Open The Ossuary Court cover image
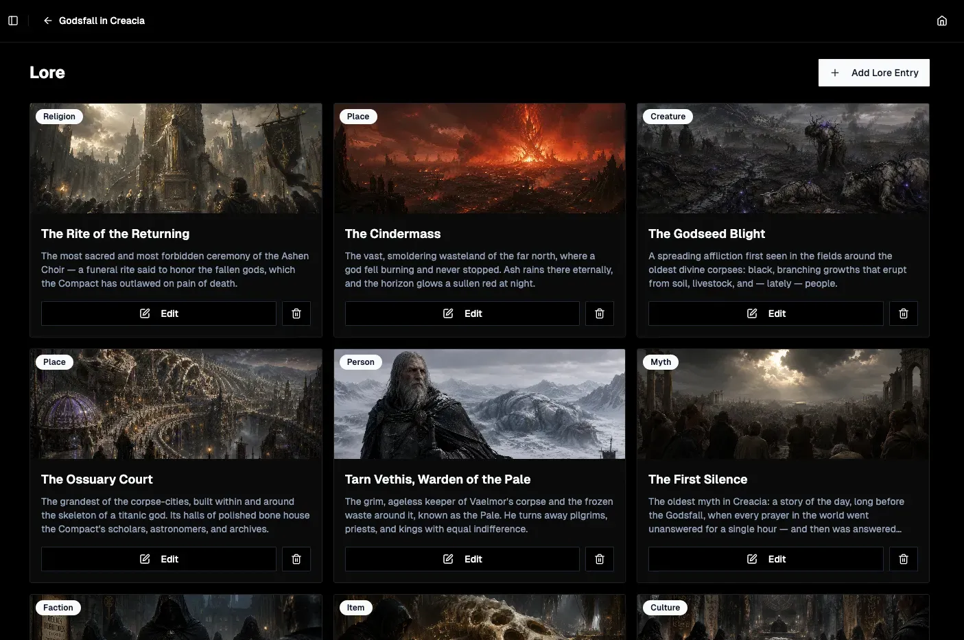This screenshot has height=640, width=964. point(176,404)
